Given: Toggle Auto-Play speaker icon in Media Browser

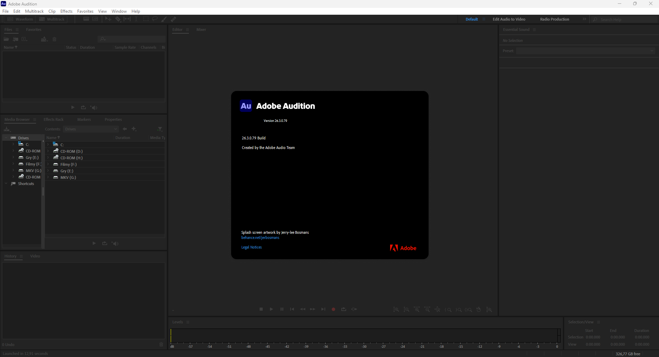Looking at the screenshot, I should pyautogui.click(x=115, y=243).
